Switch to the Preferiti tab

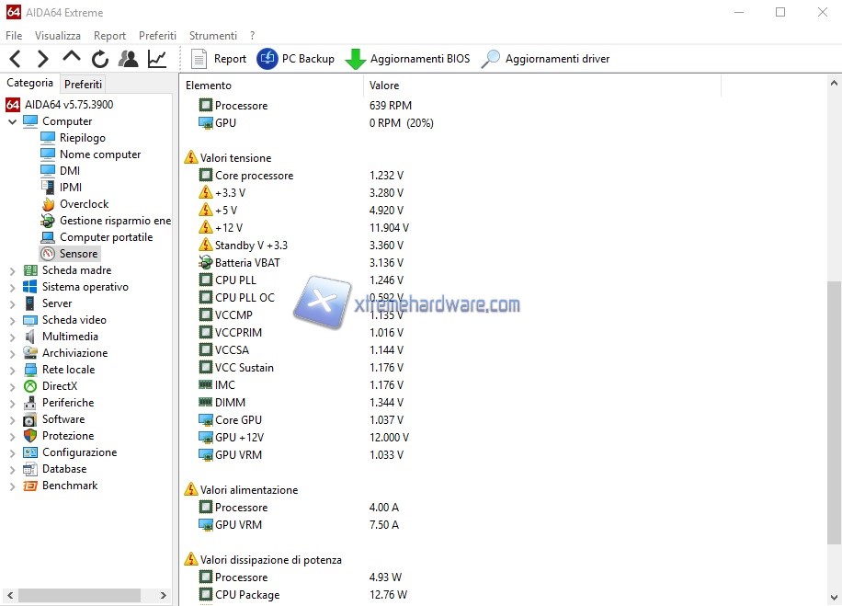tap(83, 84)
